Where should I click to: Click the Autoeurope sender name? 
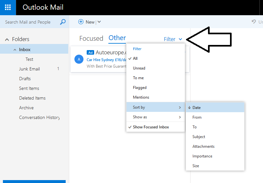coord(111,52)
